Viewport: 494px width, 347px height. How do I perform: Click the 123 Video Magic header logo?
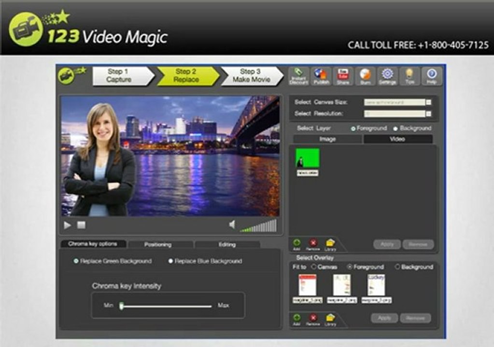click(x=88, y=29)
